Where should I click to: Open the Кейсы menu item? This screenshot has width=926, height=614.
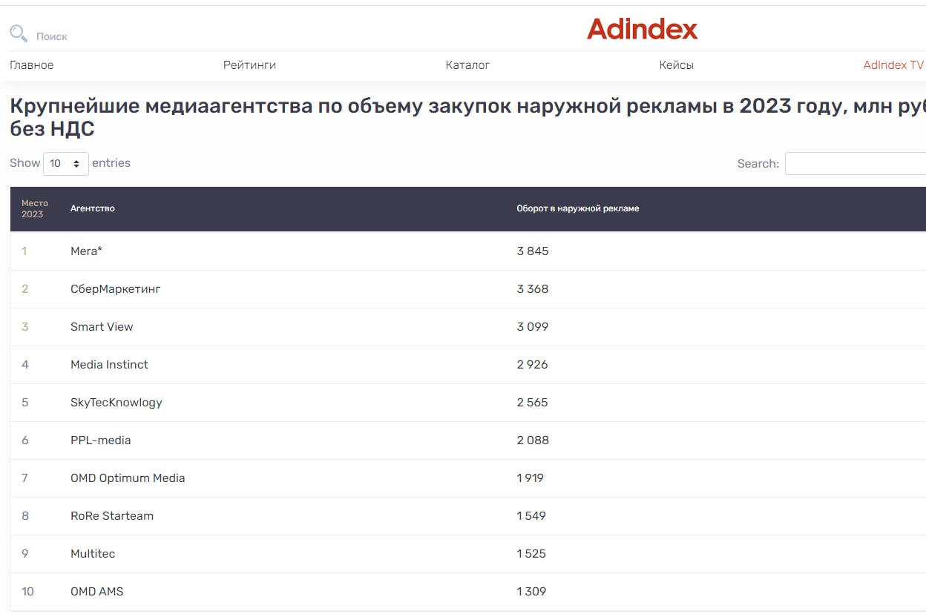coord(677,65)
